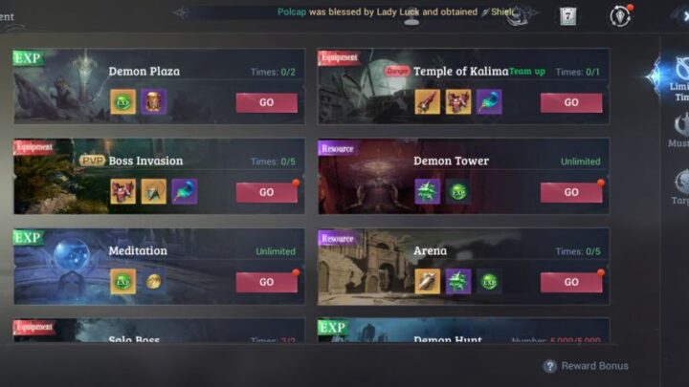Click GO for Meditation

[267, 282]
